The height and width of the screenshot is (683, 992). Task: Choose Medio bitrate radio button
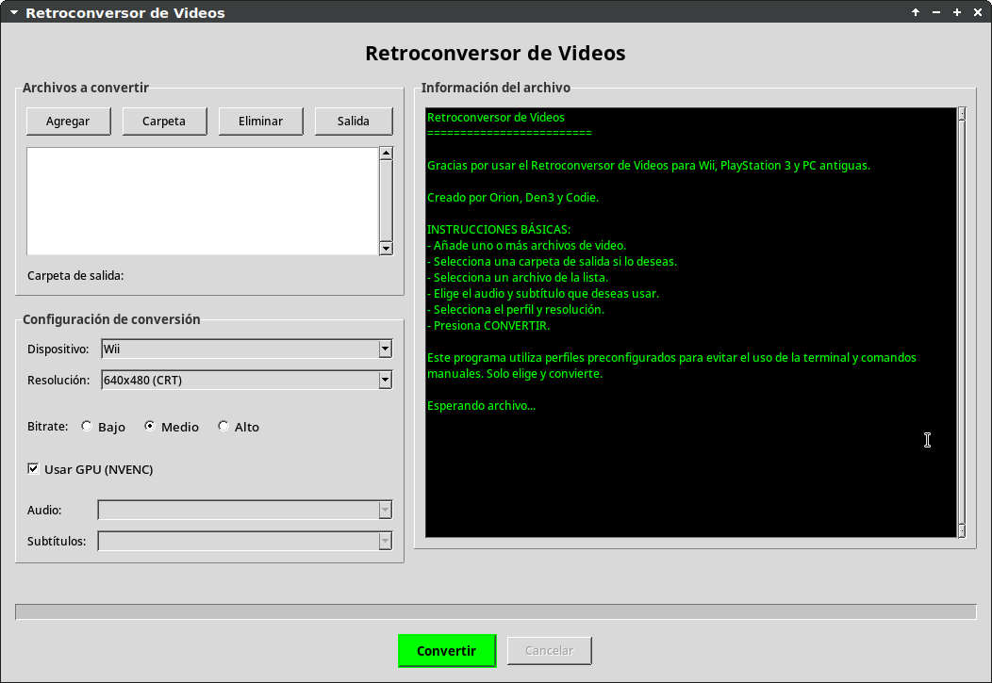150,427
